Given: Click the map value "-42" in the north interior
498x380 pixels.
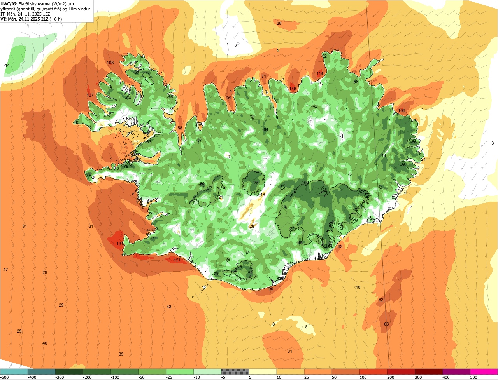Looking at the screenshot, I should pyautogui.click(x=314, y=106).
